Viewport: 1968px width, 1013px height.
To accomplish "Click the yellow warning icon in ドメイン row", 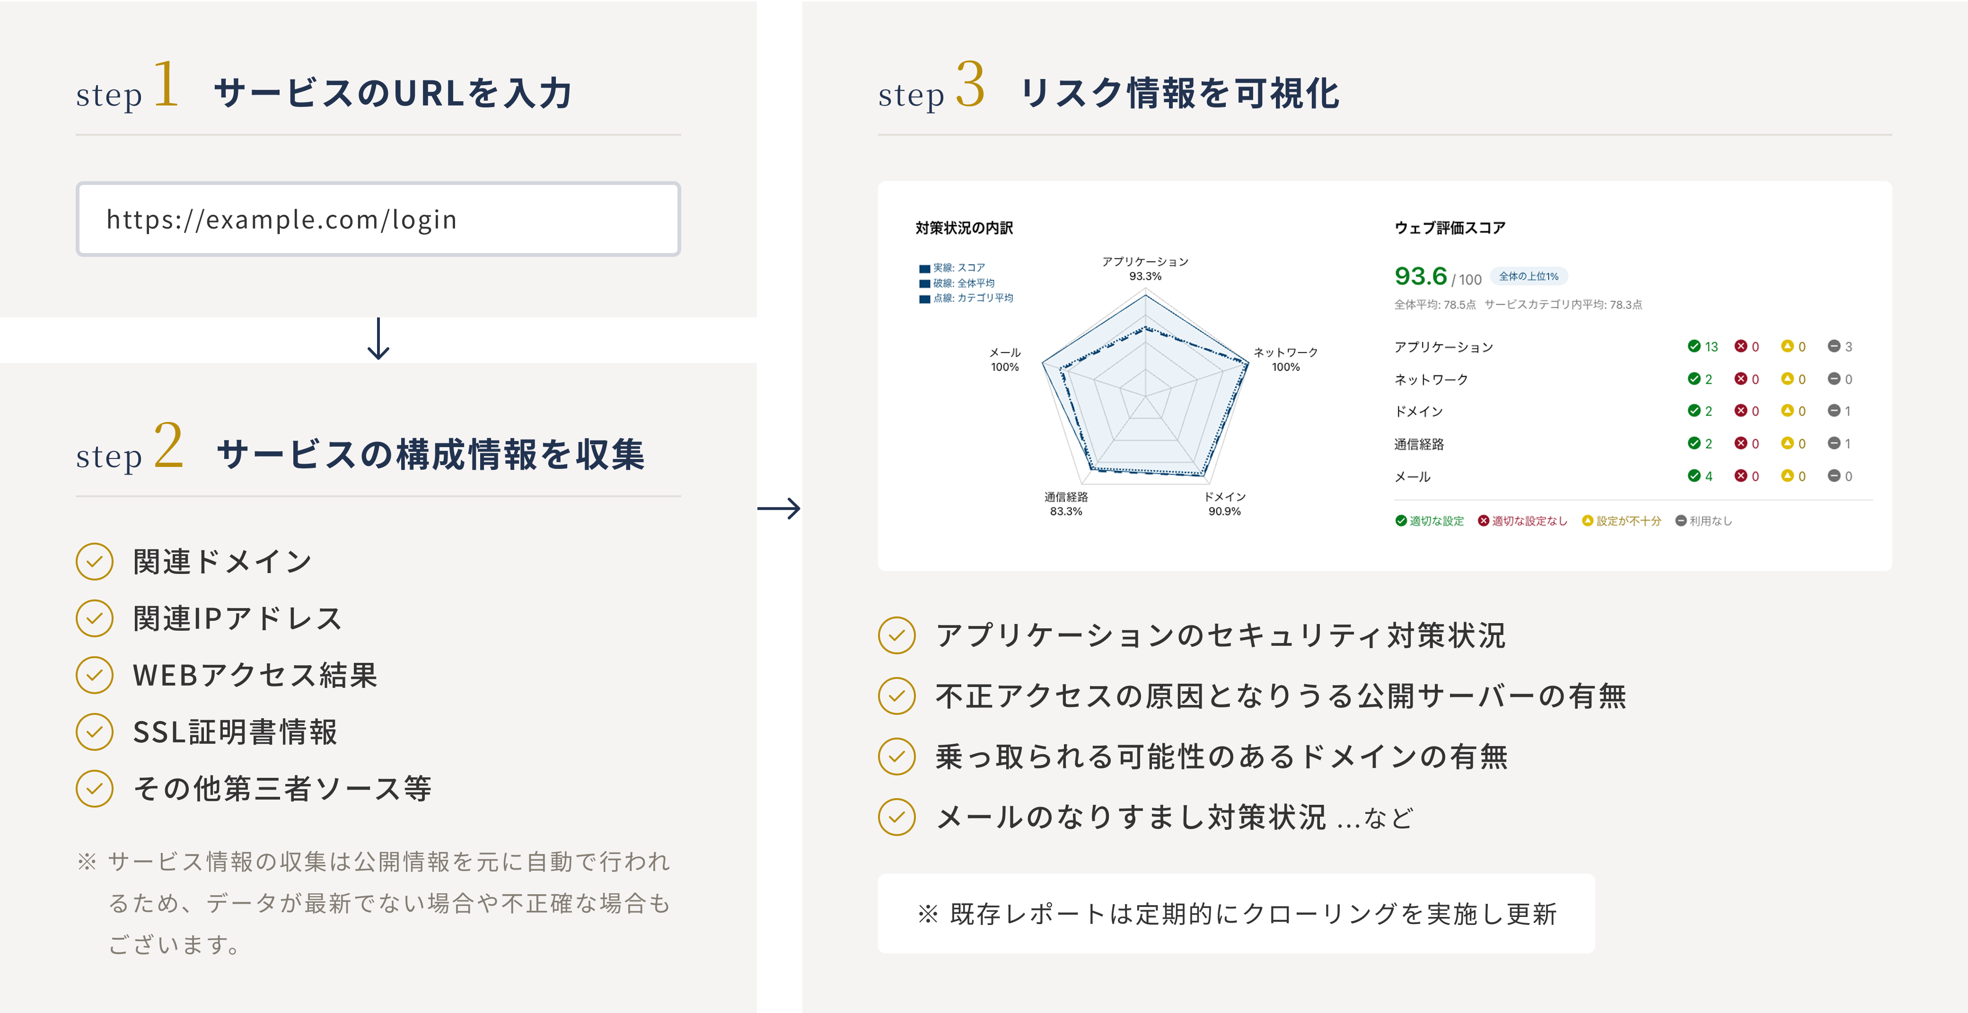I will (1787, 411).
